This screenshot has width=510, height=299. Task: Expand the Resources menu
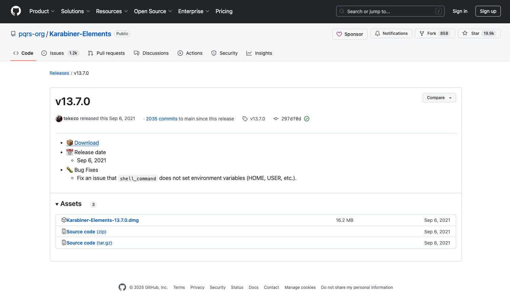click(112, 11)
